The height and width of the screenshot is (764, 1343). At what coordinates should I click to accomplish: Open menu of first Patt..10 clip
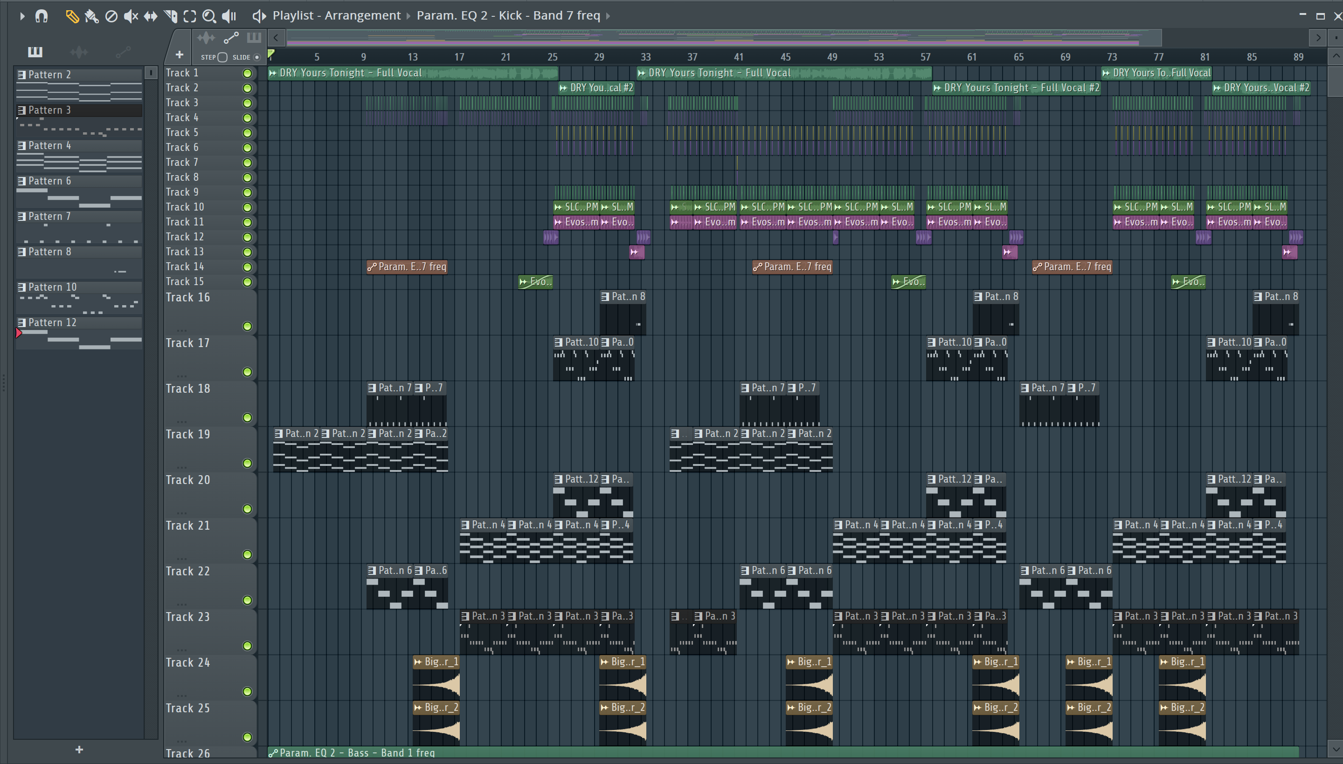(558, 343)
